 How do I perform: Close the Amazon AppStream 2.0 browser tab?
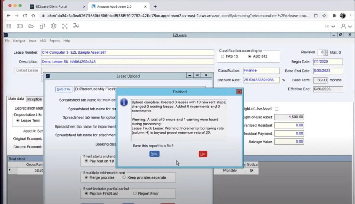[x=146, y=6]
